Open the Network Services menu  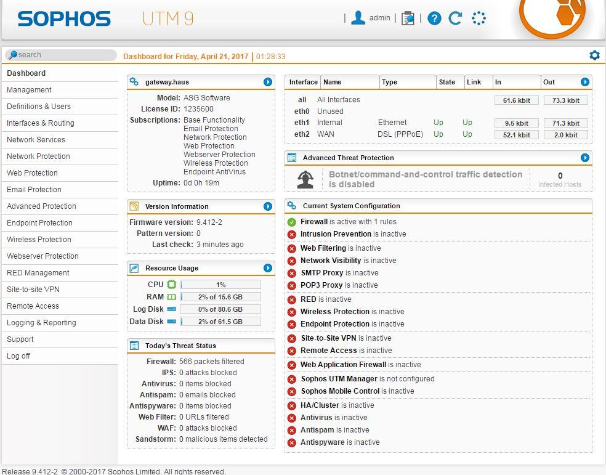[60, 139]
